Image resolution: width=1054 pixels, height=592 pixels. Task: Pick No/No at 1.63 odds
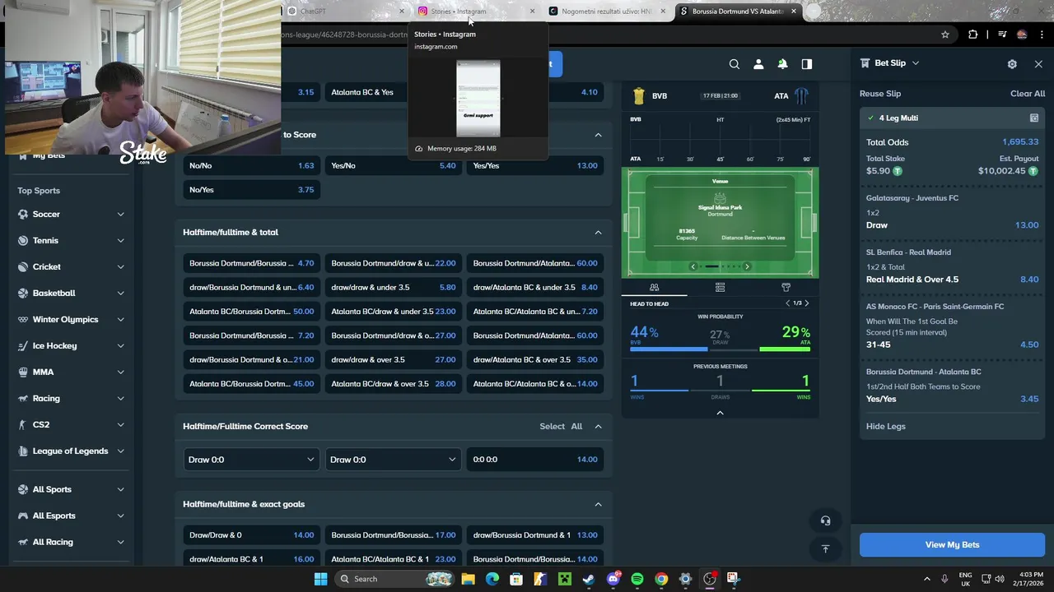point(251,165)
